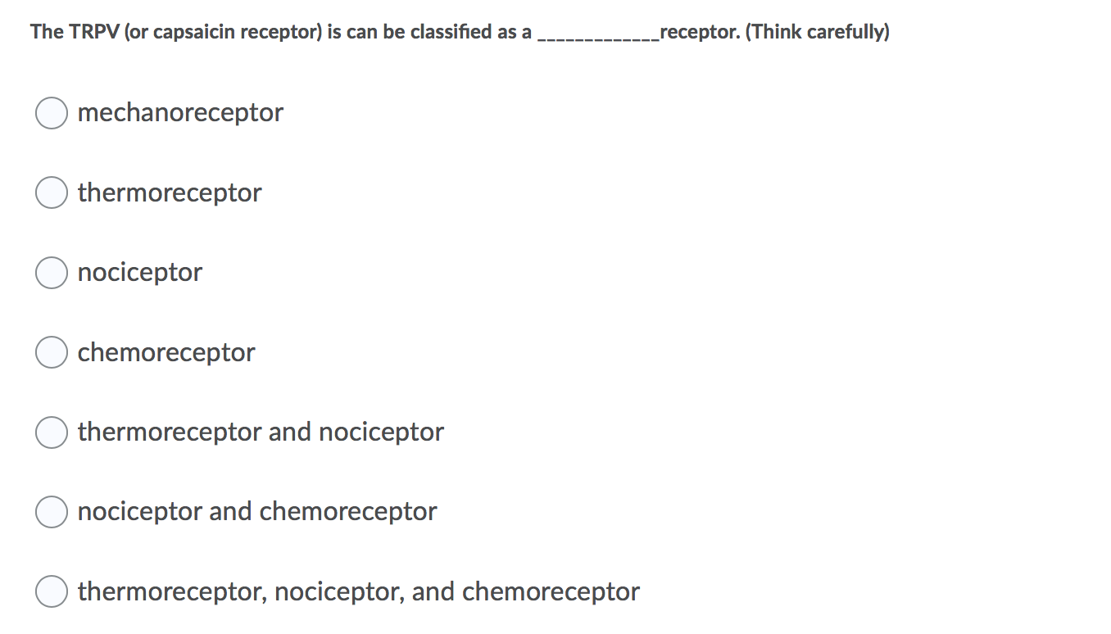The image size is (1111, 634).
Task: Select the mechanoreceptor radio button
Action: tap(51, 112)
